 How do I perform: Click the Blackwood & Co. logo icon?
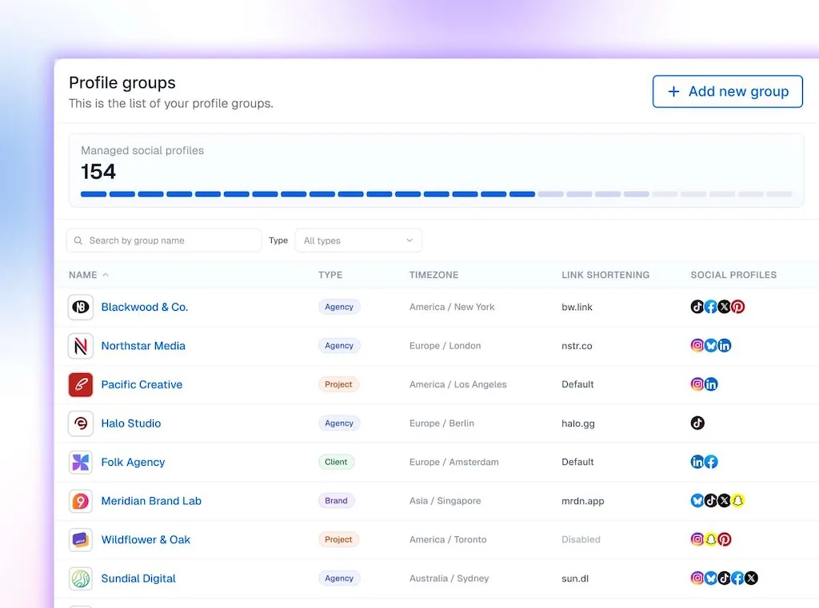coord(81,307)
